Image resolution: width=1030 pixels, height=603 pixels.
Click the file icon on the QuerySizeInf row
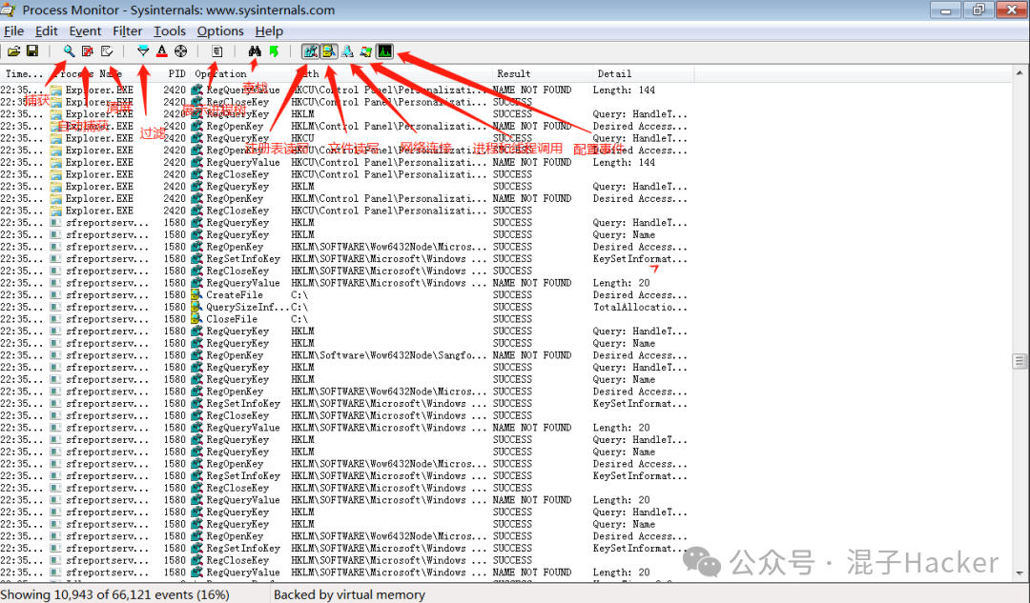[196, 307]
